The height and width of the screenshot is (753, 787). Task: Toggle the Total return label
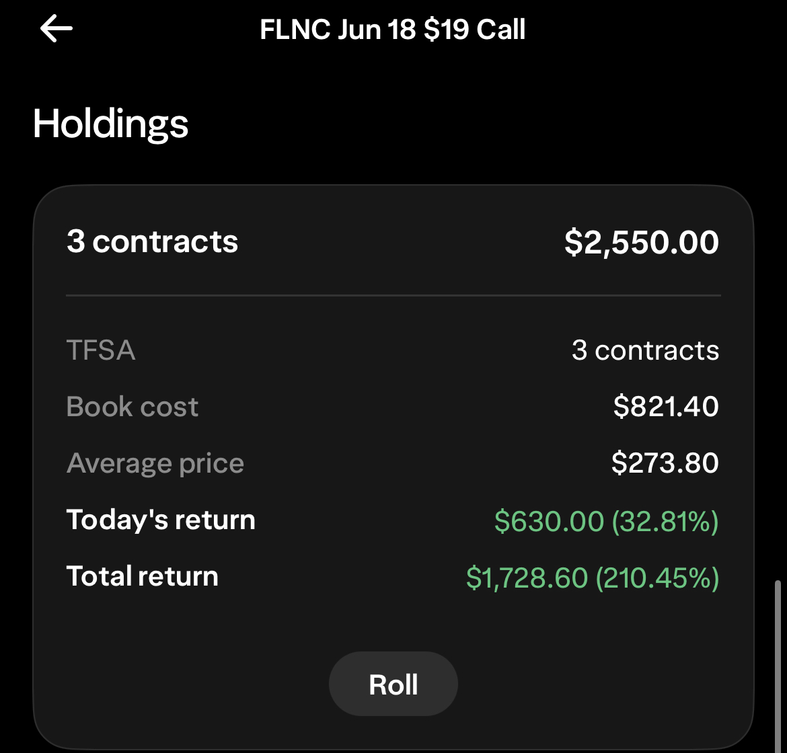coord(143,576)
